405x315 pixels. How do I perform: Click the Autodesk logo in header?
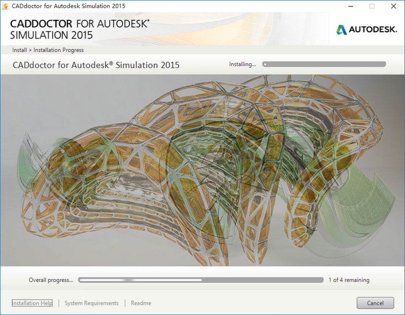(366, 30)
